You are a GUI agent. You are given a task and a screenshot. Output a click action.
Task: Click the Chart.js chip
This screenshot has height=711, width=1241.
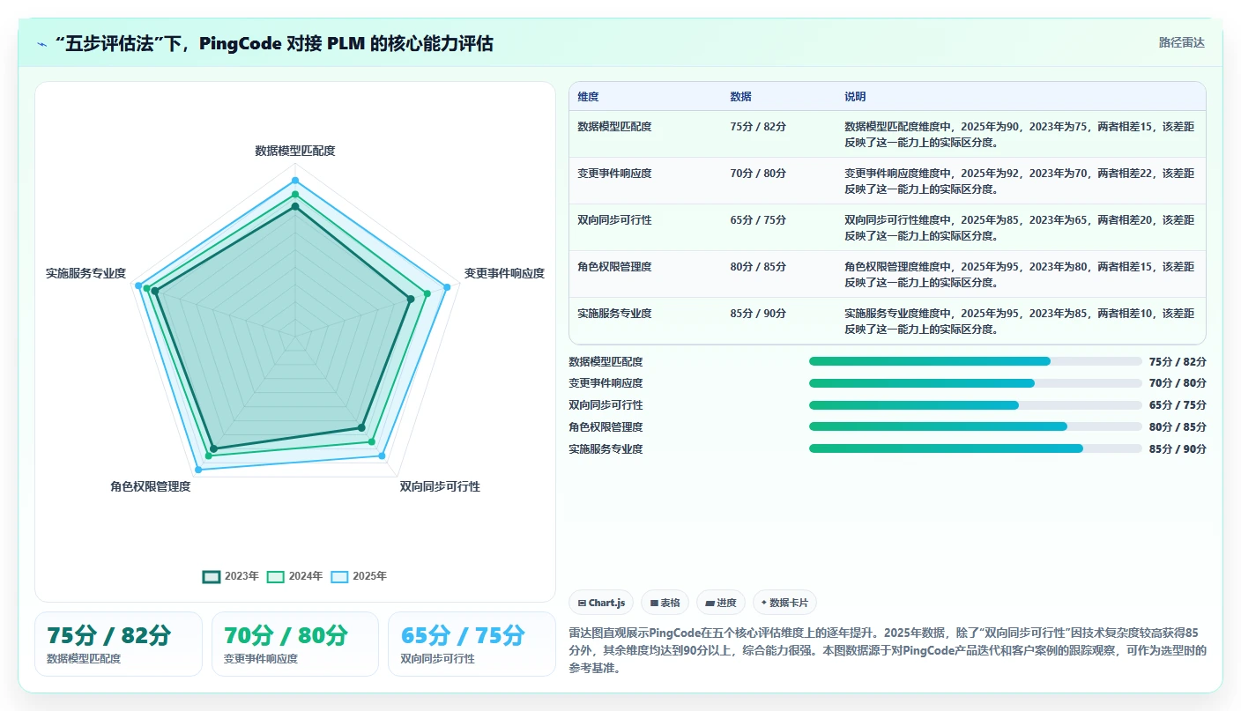click(x=601, y=603)
